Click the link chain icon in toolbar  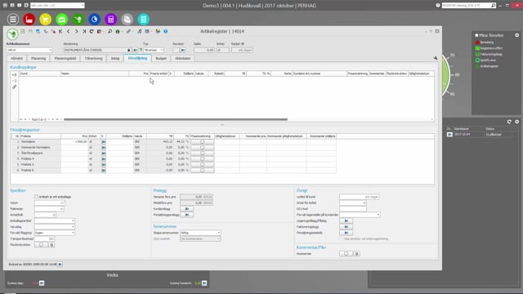(128, 31)
